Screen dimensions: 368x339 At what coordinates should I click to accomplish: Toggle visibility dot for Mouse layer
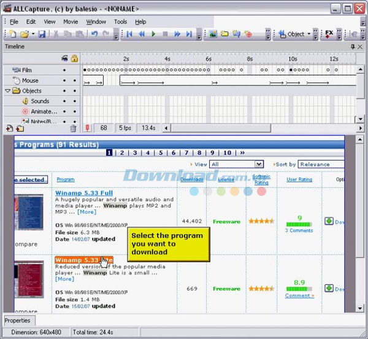[64, 80]
